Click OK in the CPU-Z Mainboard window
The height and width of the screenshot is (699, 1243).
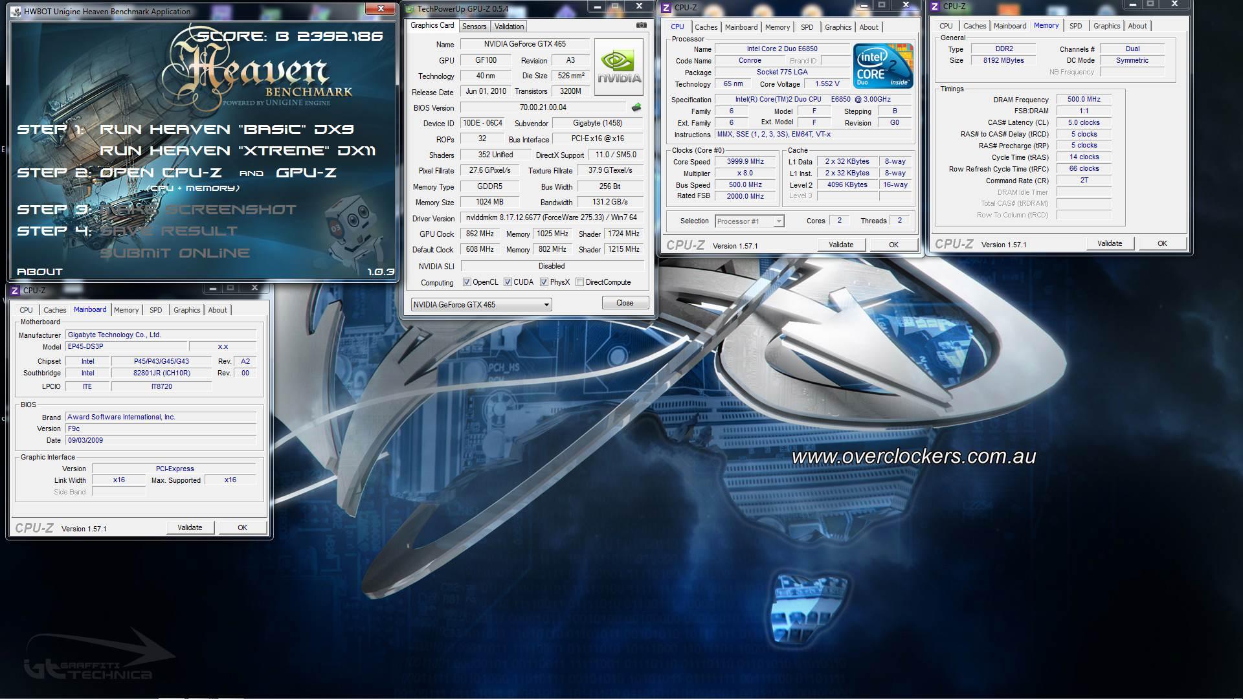[242, 527]
